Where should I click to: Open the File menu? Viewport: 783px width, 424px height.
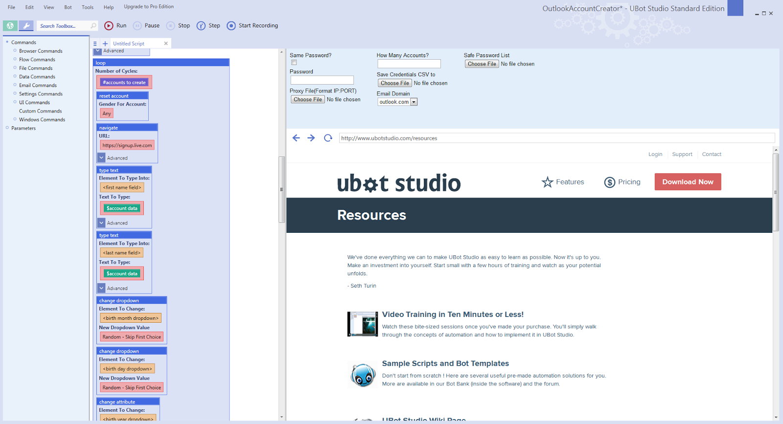click(x=11, y=7)
